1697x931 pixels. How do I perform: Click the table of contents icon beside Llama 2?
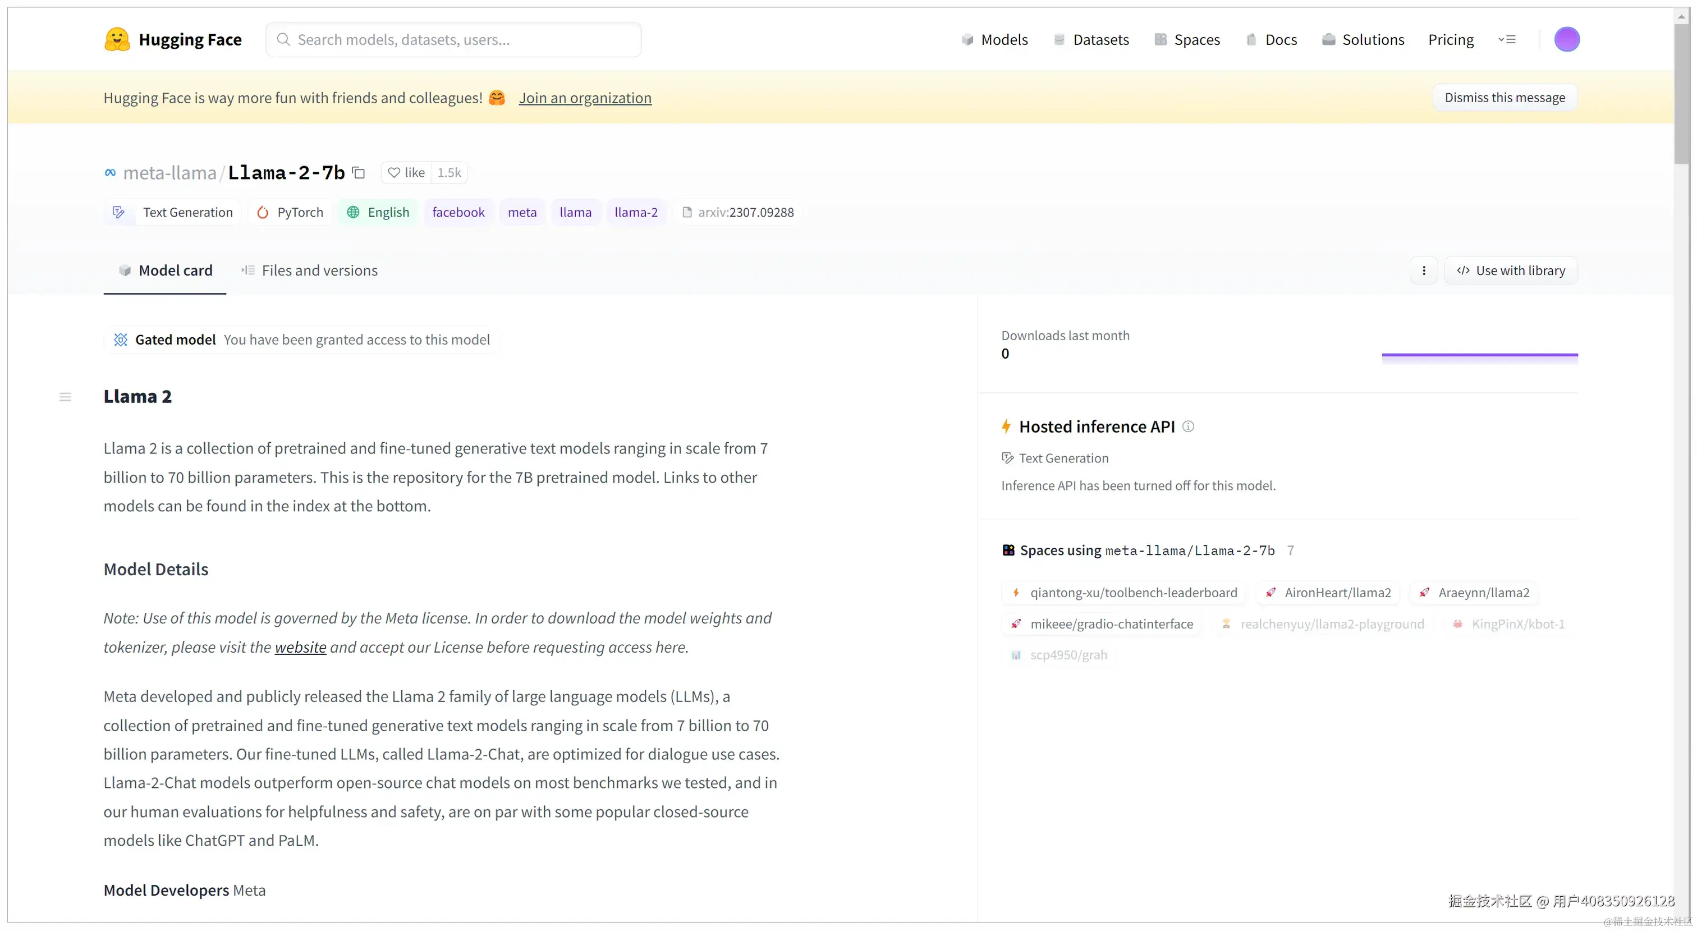65,397
